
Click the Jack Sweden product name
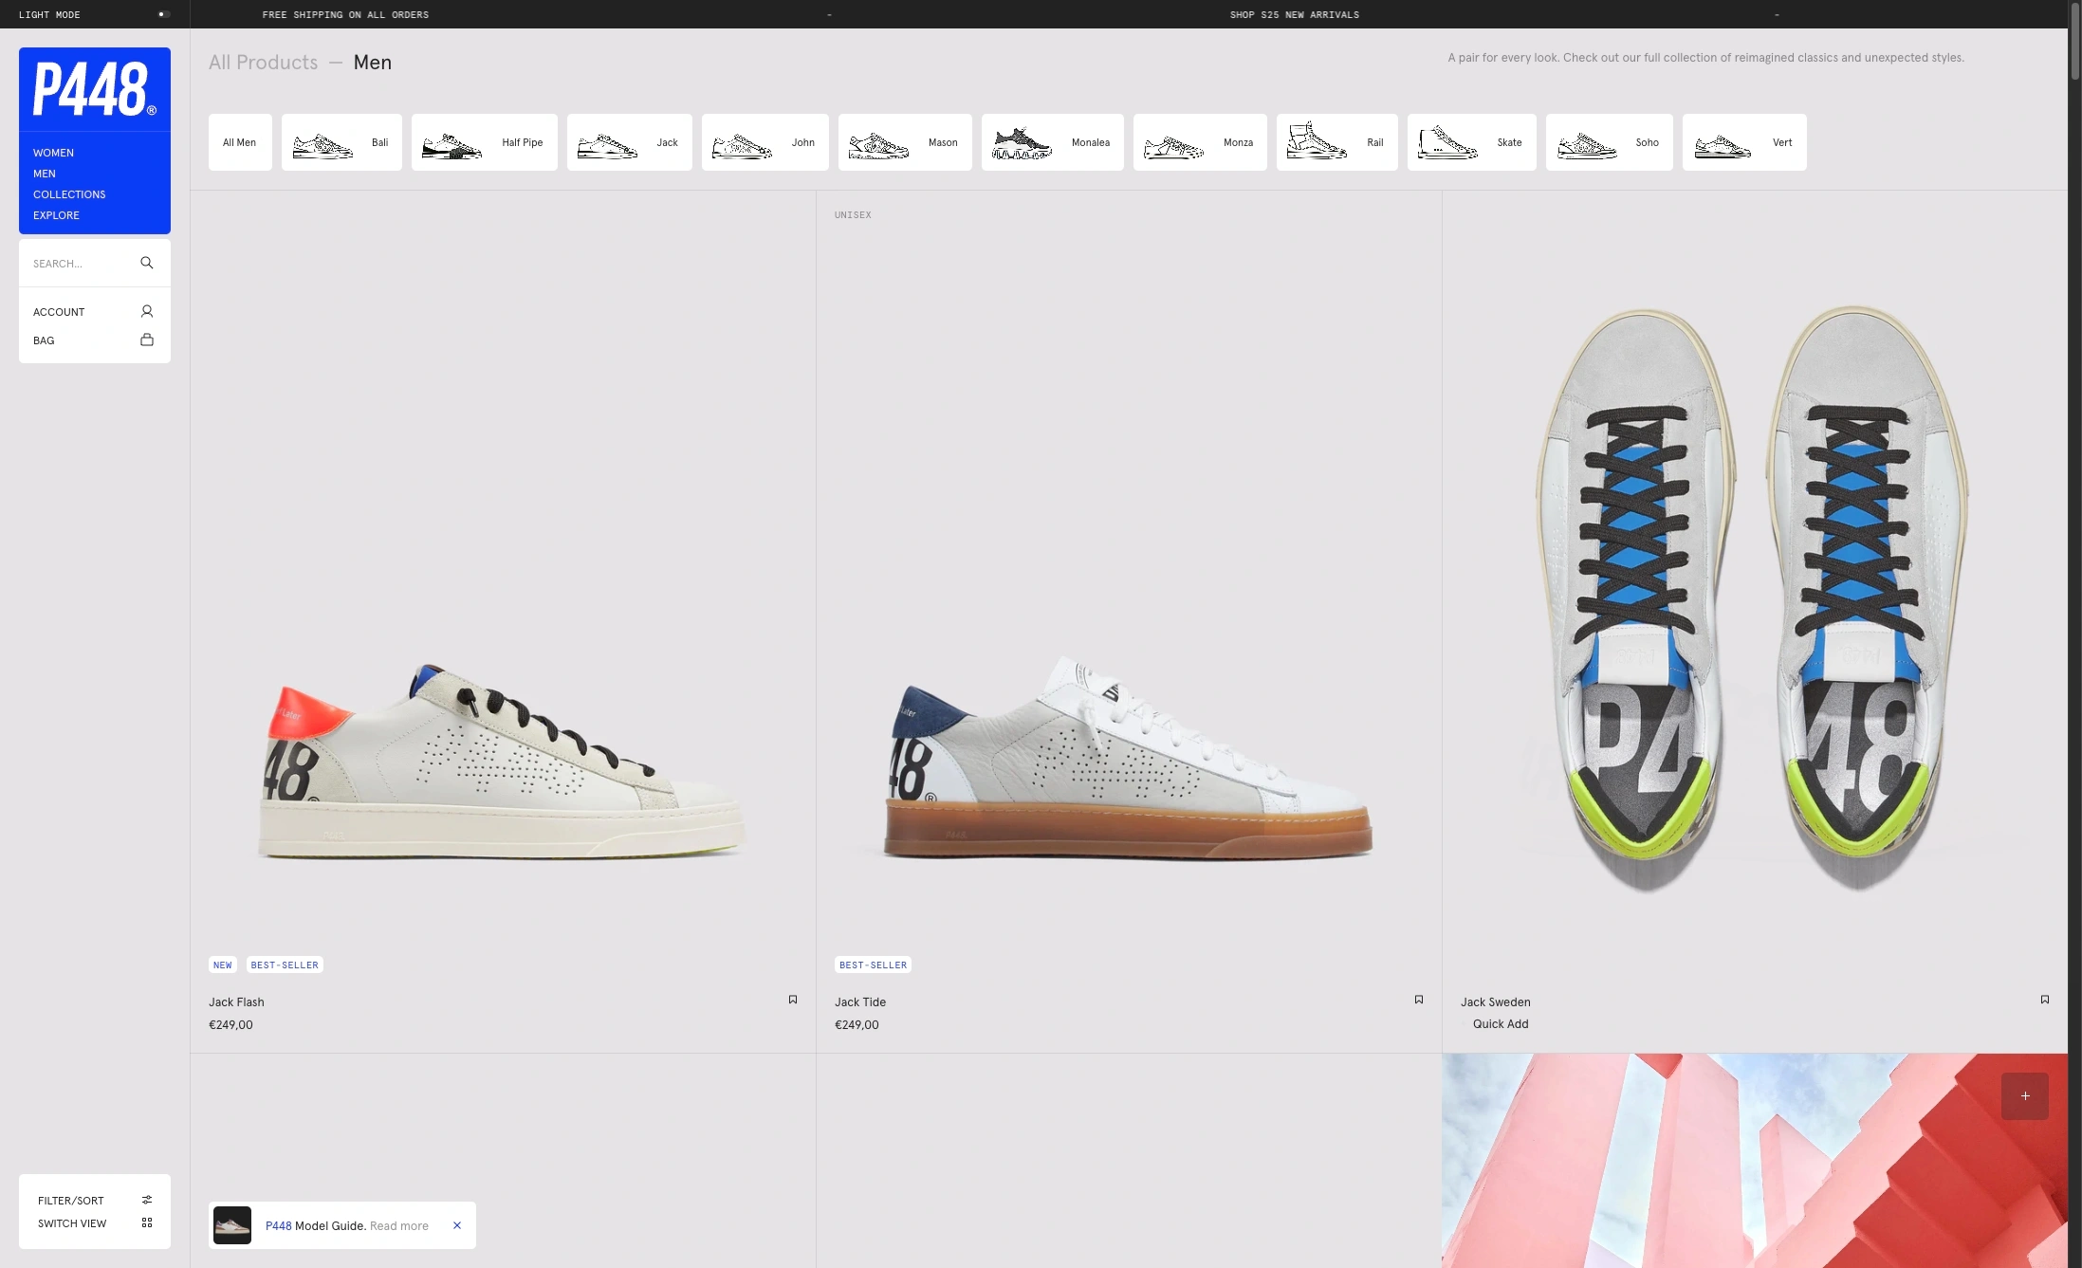[x=1496, y=1002]
